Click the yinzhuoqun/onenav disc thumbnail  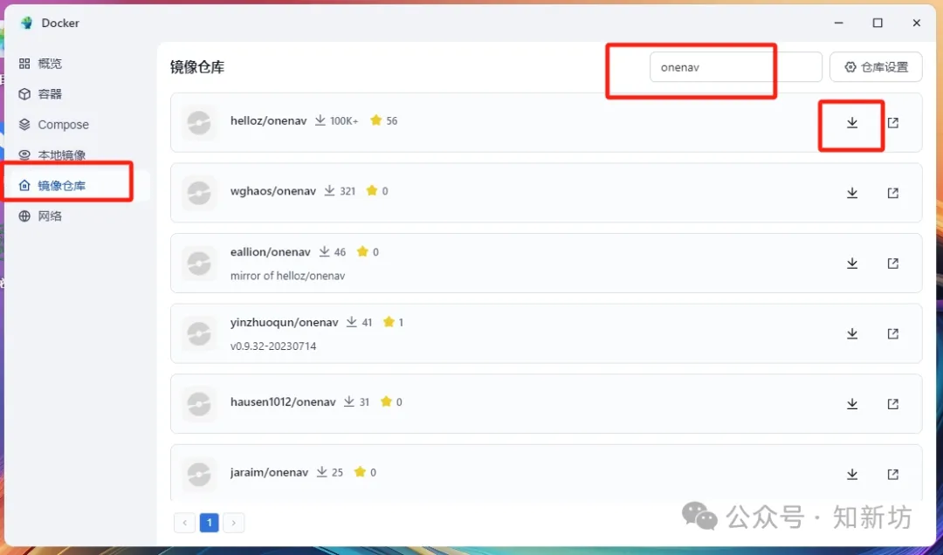[x=199, y=333]
